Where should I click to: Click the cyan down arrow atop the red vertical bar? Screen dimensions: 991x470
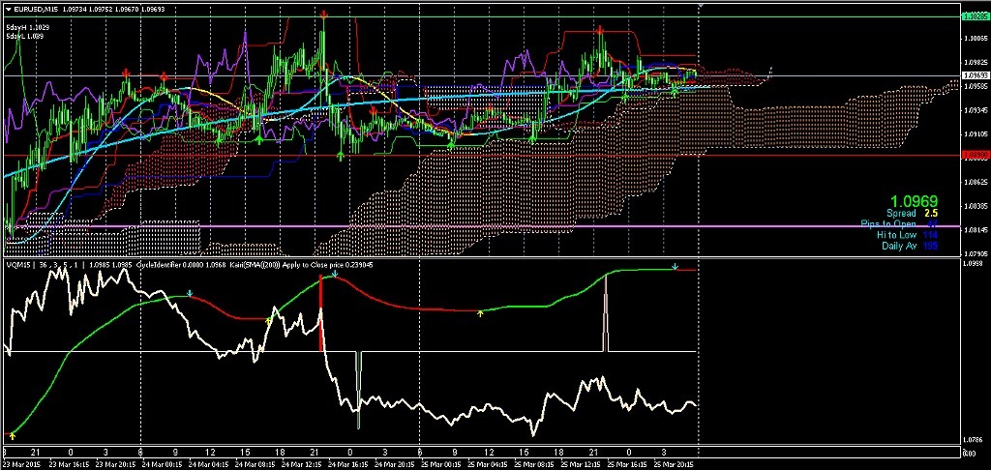(x=334, y=274)
